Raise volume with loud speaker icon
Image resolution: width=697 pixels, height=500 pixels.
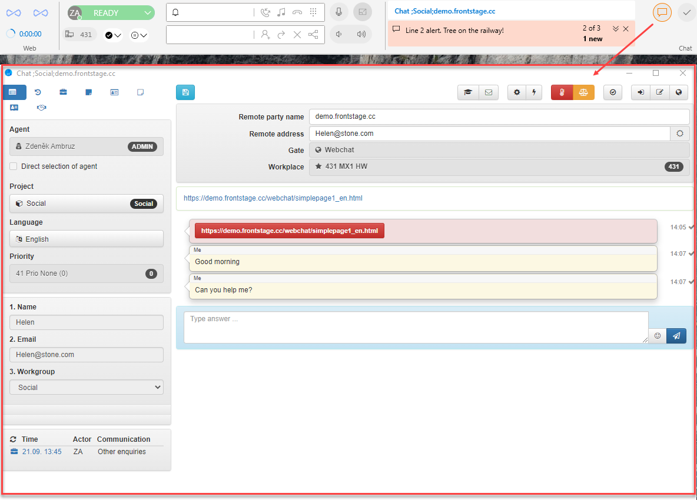pos(361,34)
